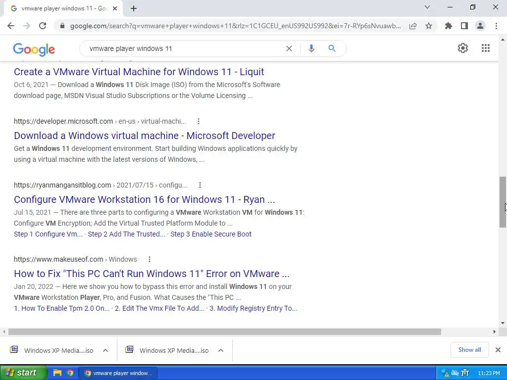Image resolution: width=507 pixels, height=380 pixels.
Task: Share this page icon in address bar
Action: [413, 26]
